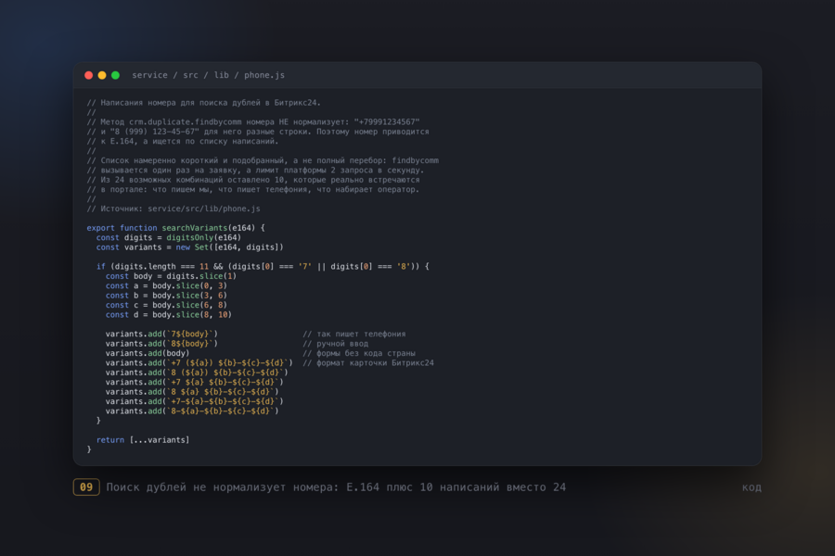835x556 pixels.
Task: Click the comment "ручной ввод"
Action: (336, 343)
